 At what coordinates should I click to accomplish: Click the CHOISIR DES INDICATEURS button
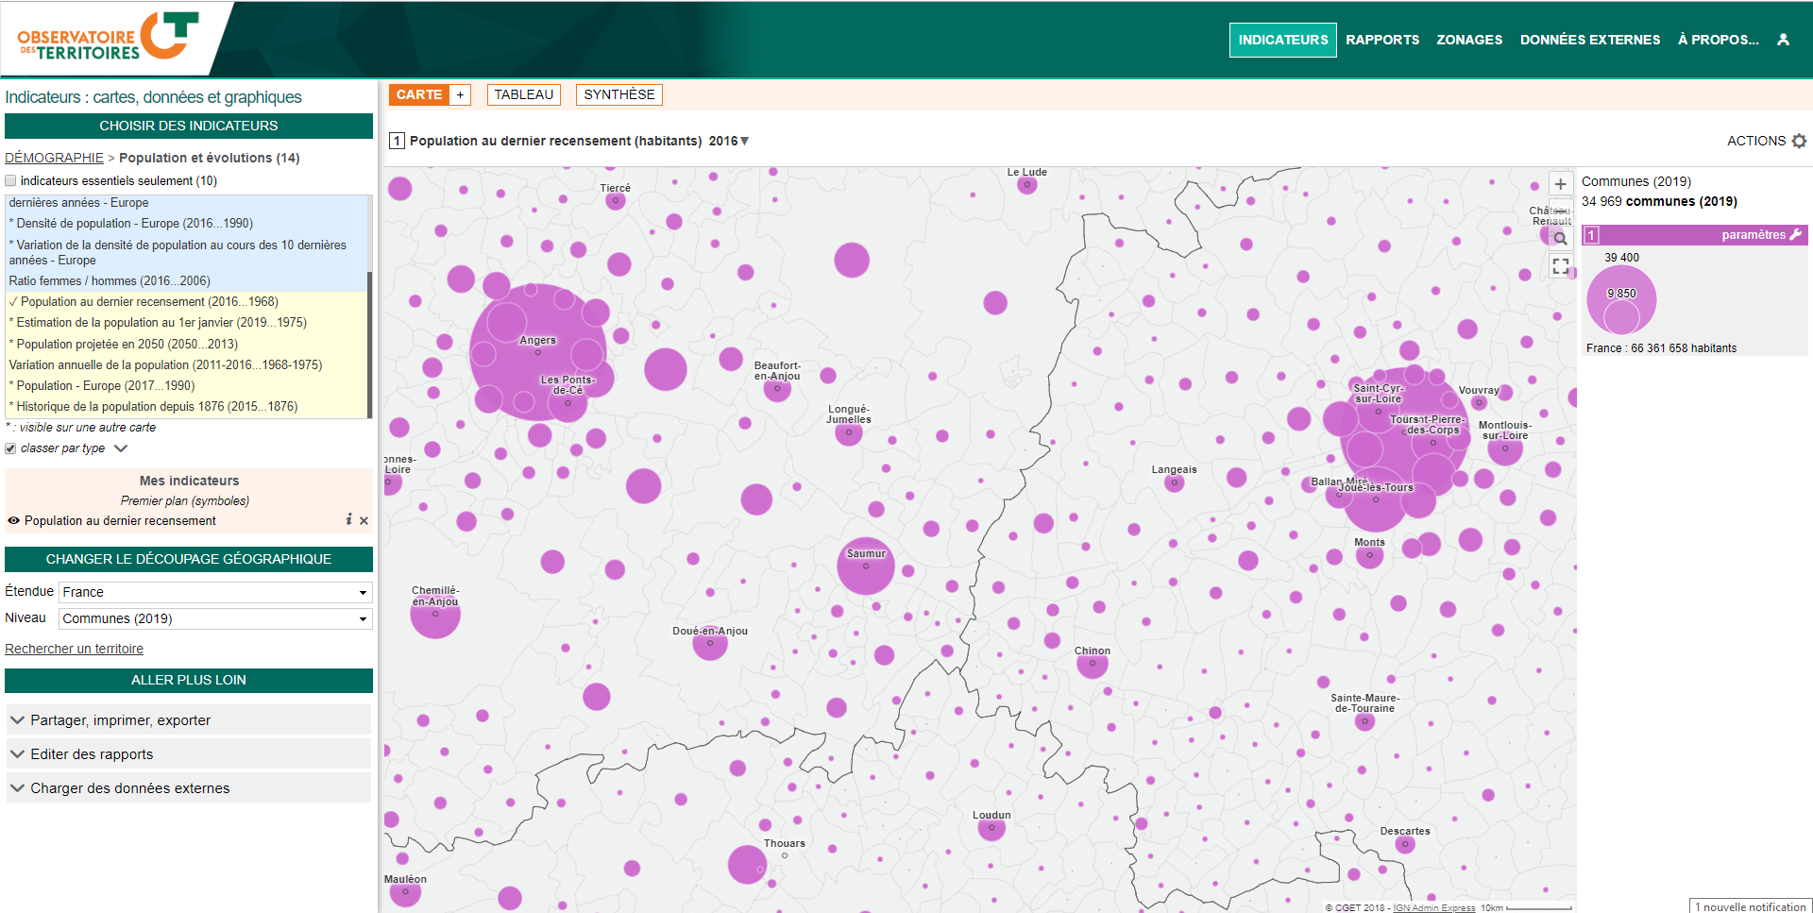point(189,126)
